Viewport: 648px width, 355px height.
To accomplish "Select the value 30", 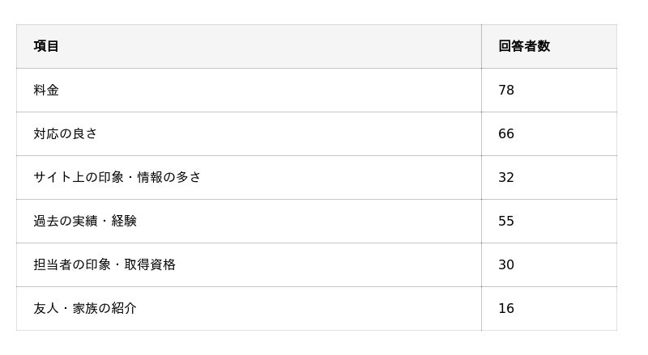I will tap(506, 264).
